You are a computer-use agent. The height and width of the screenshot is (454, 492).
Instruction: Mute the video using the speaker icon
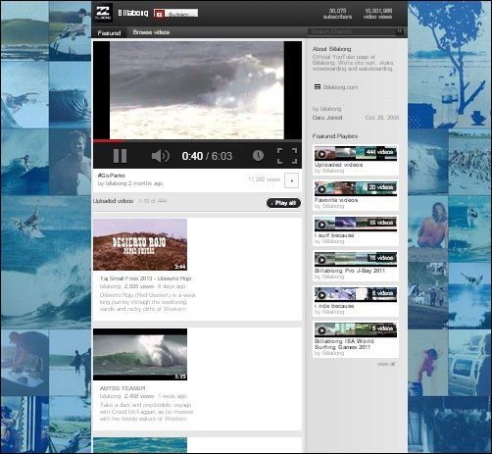tap(160, 156)
